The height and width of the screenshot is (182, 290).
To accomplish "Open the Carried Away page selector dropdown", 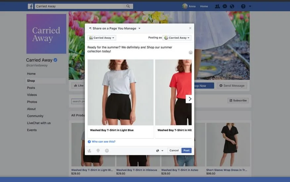I will click(x=102, y=38).
